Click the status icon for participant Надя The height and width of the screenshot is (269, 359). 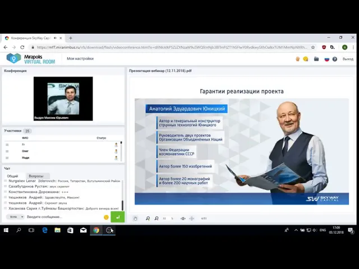pyautogui.click(x=116, y=158)
